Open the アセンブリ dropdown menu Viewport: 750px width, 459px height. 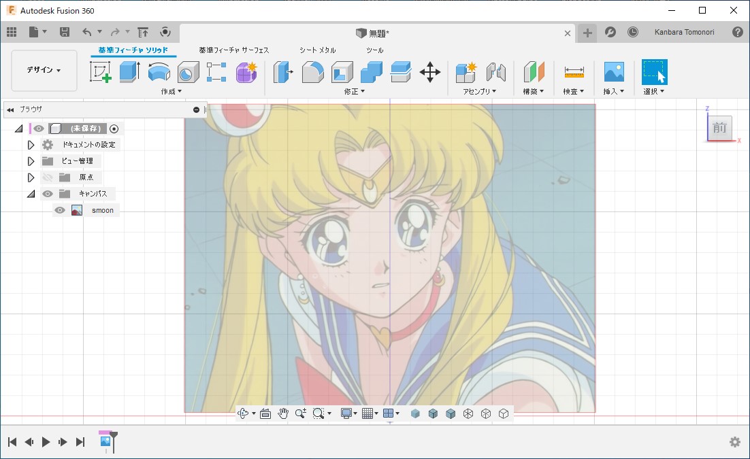click(479, 91)
